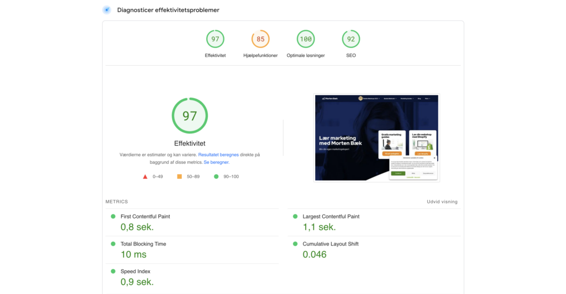This screenshot has height=294, width=566.
Task: Click the Morten Bæk page screenshot thumbnail
Action: pos(376,138)
